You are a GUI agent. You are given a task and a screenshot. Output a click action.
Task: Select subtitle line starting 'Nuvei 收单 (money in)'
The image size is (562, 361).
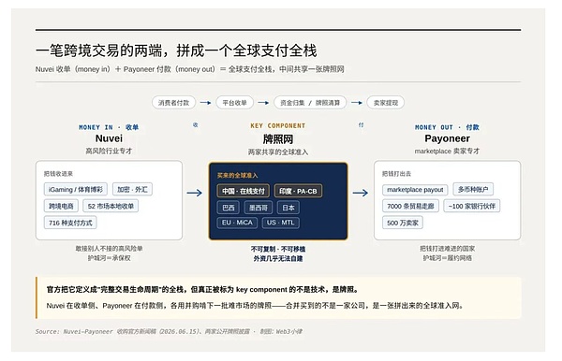click(x=189, y=69)
